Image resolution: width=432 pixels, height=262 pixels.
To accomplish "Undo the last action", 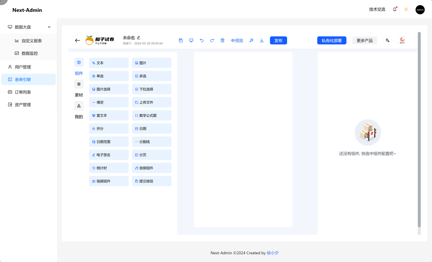I will click(202, 40).
